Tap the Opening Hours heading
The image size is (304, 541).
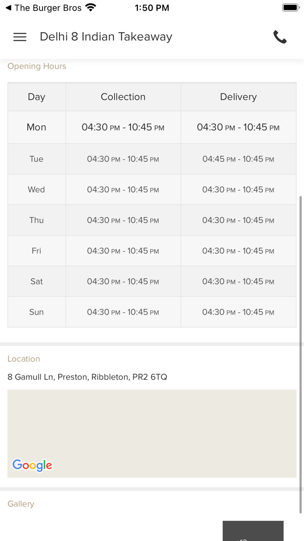coord(37,67)
